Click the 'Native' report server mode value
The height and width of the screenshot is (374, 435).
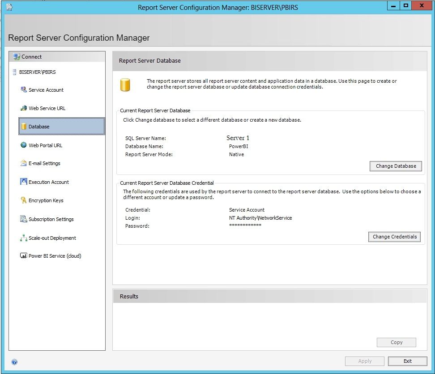(x=237, y=154)
